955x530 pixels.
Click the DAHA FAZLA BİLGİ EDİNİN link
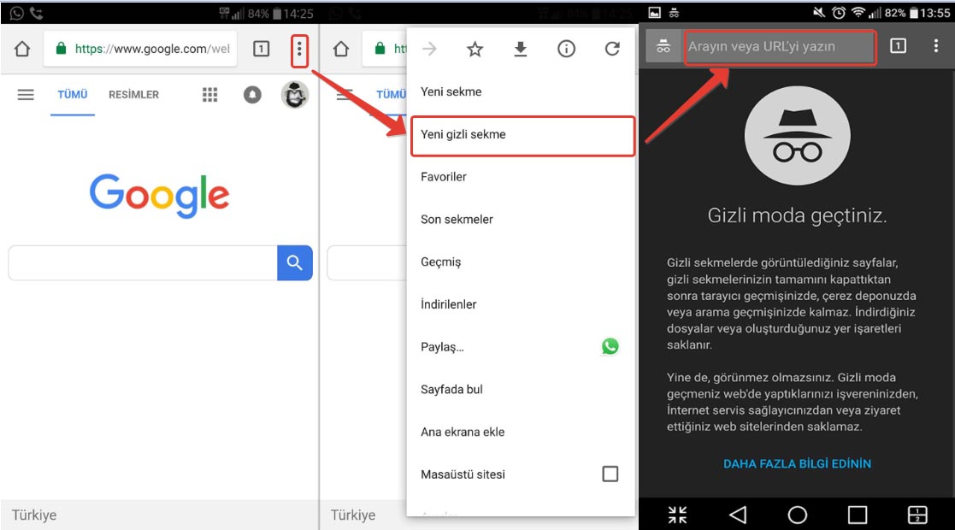point(797,463)
